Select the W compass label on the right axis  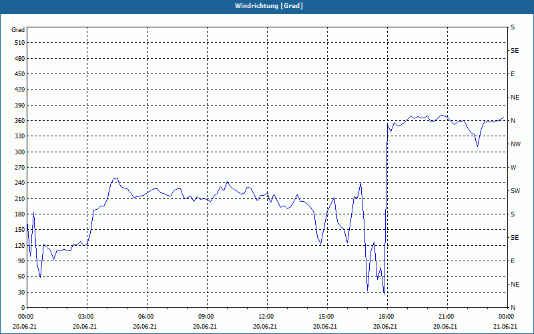click(x=513, y=168)
